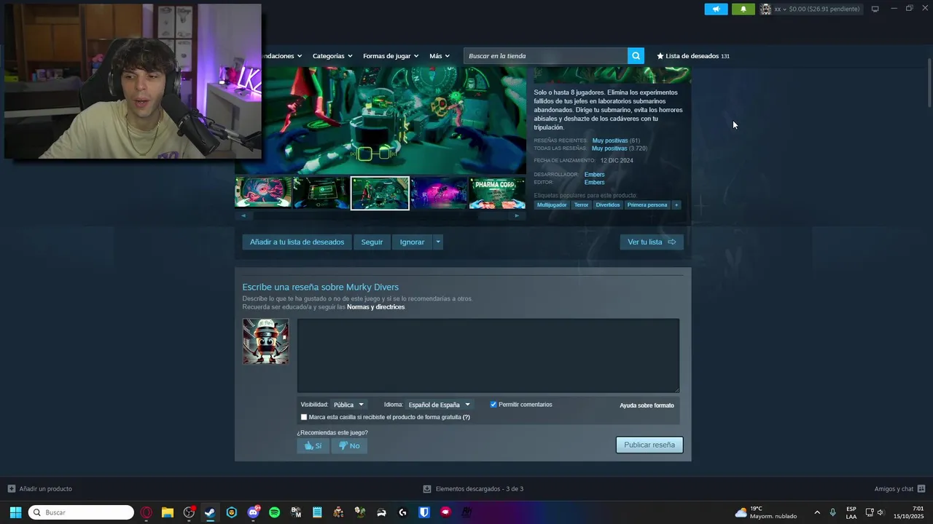Viewport: 933px width, 524px height.
Task: Open the Embers developer link
Action: (594, 175)
